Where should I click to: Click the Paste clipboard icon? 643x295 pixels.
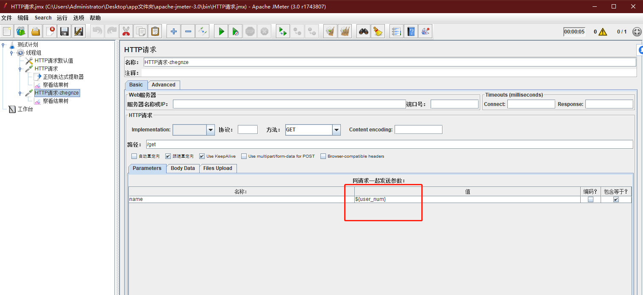coord(155,31)
